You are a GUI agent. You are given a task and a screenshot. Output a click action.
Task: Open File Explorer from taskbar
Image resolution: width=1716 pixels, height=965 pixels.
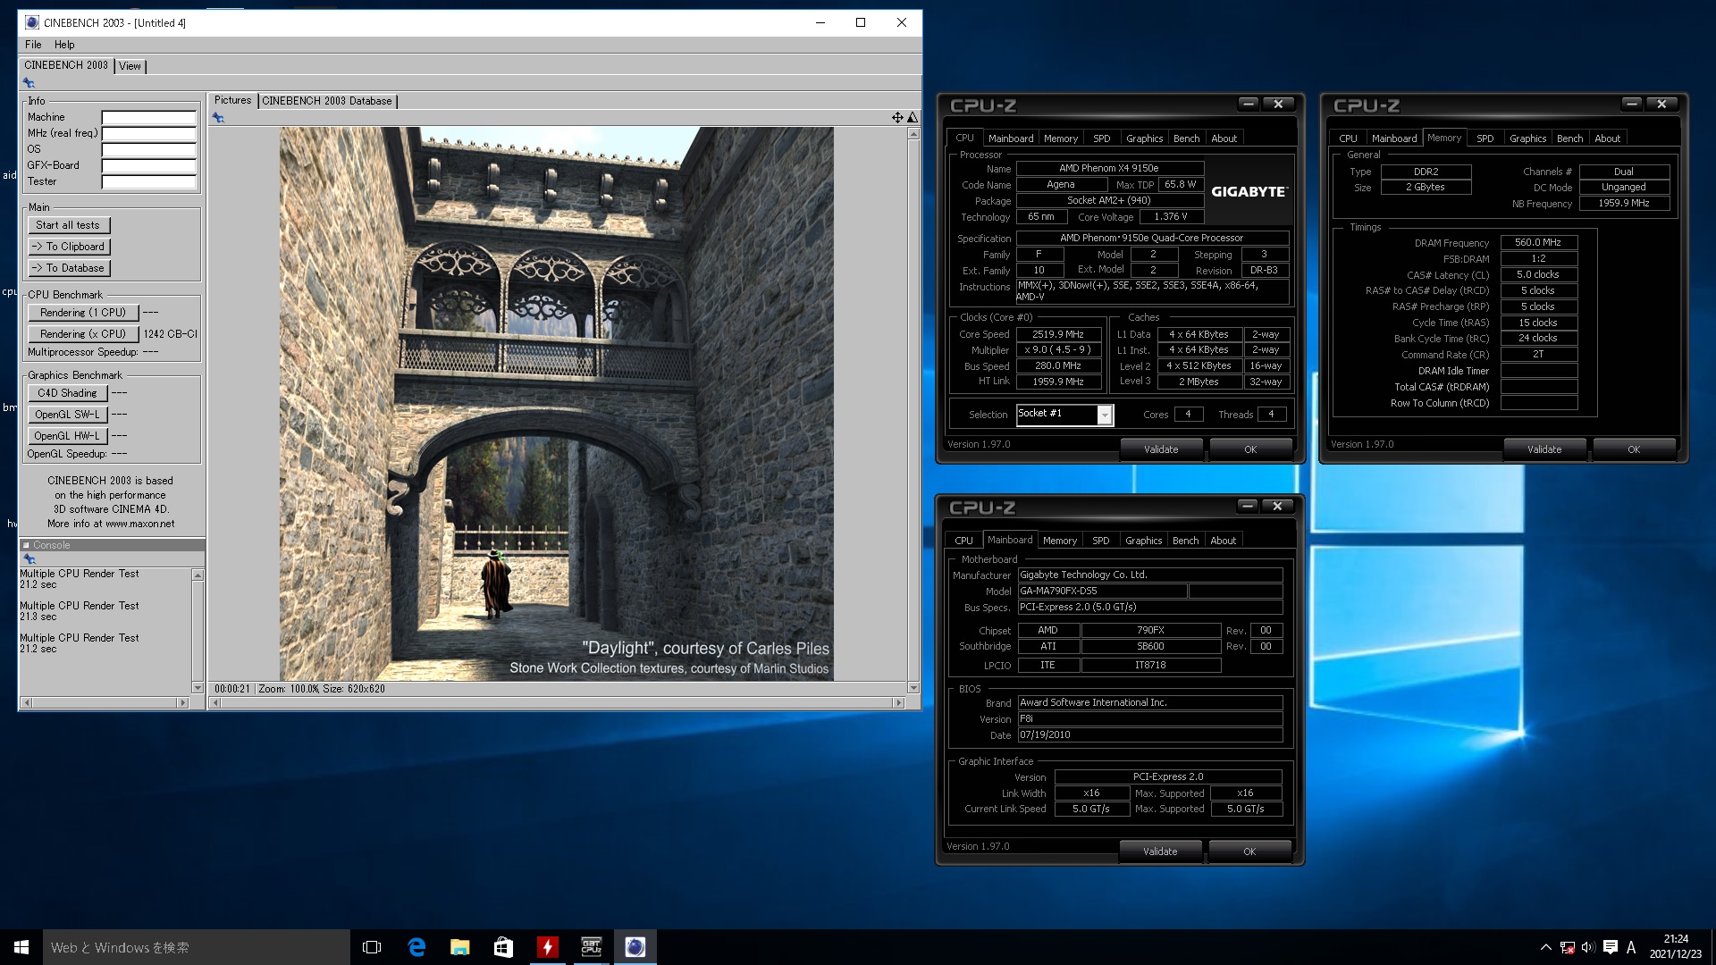tap(460, 947)
